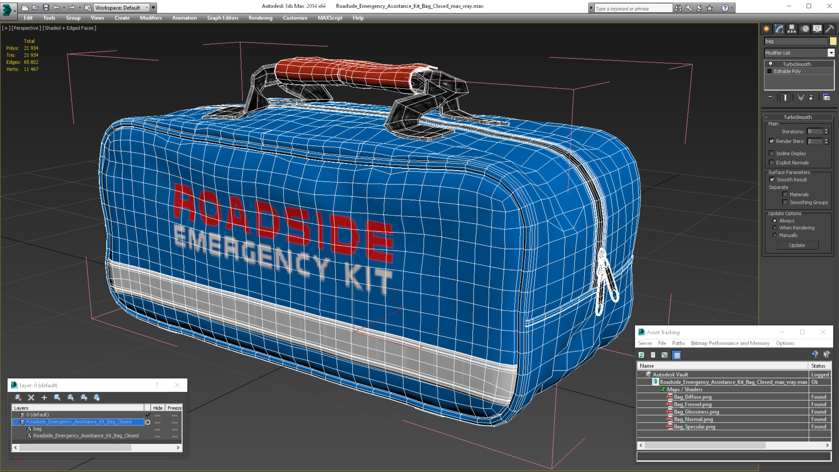Enable Separate by Materials checkbox
Image resolution: width=839 pixels, height=472 pixels.
[x=785, y=194]
